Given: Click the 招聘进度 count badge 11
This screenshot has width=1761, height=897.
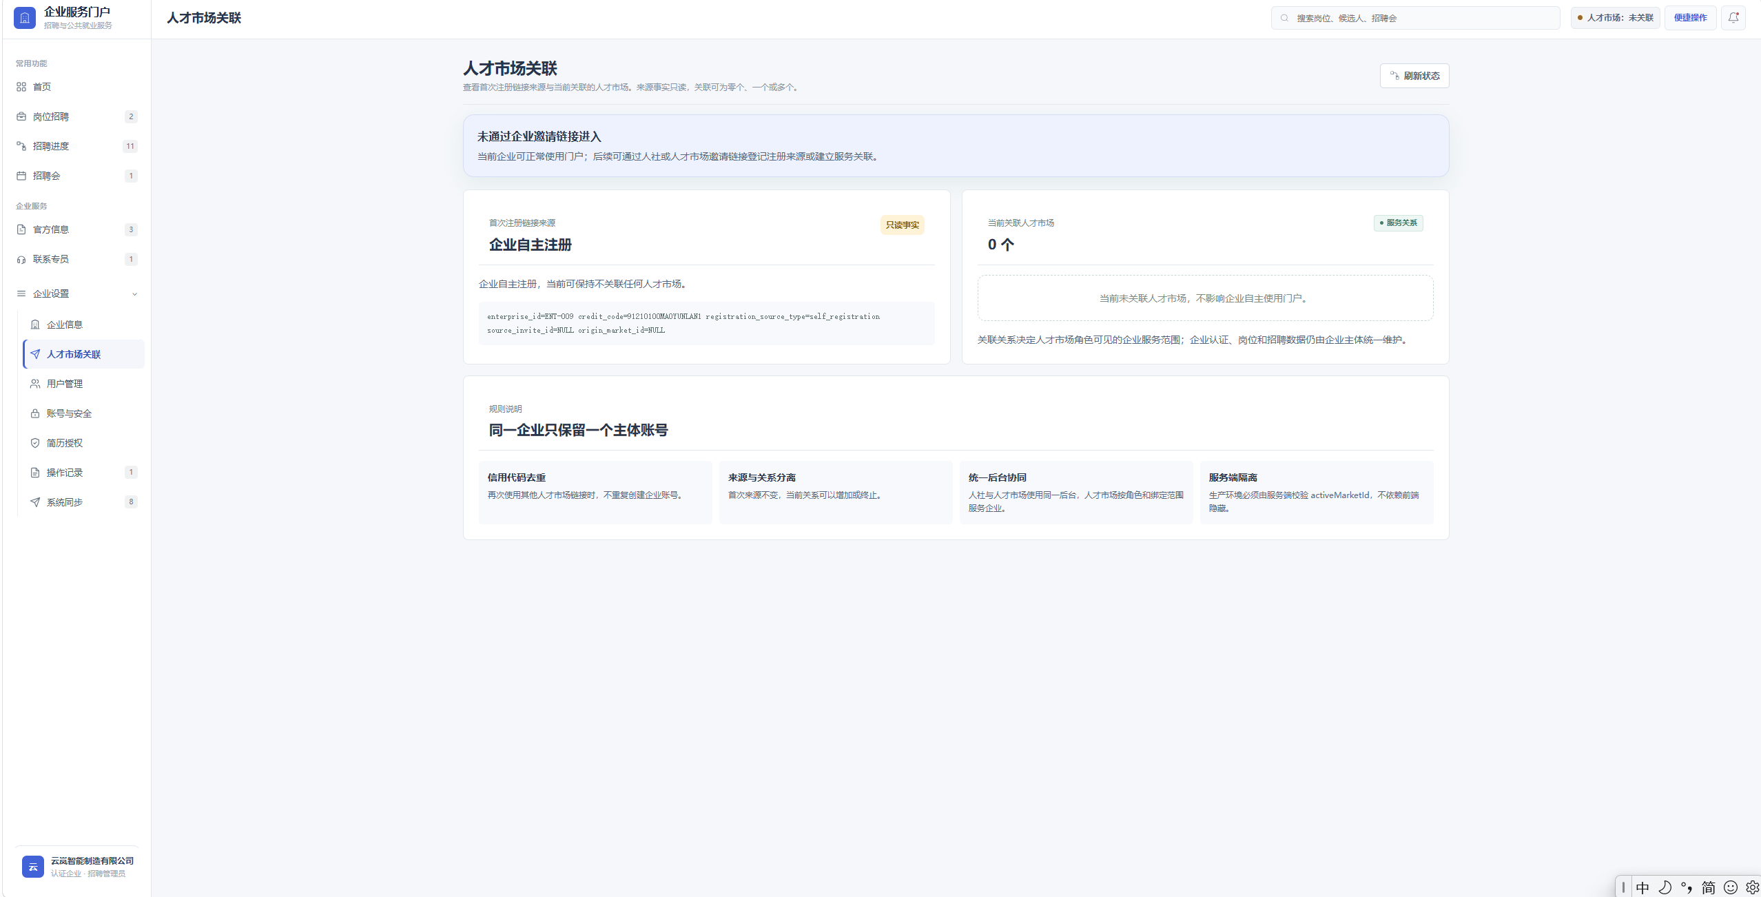Looking at the screenshot, I should pyautogui.click(x=130, y=146).
